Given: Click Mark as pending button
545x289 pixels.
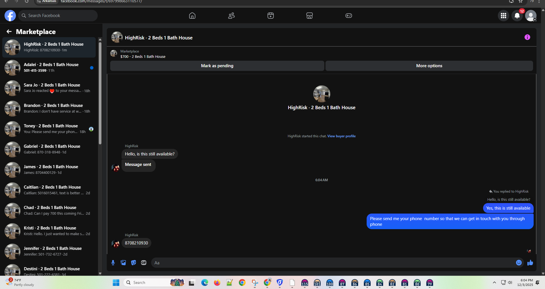Looking at the screenshot, I should tap(217, 66).
